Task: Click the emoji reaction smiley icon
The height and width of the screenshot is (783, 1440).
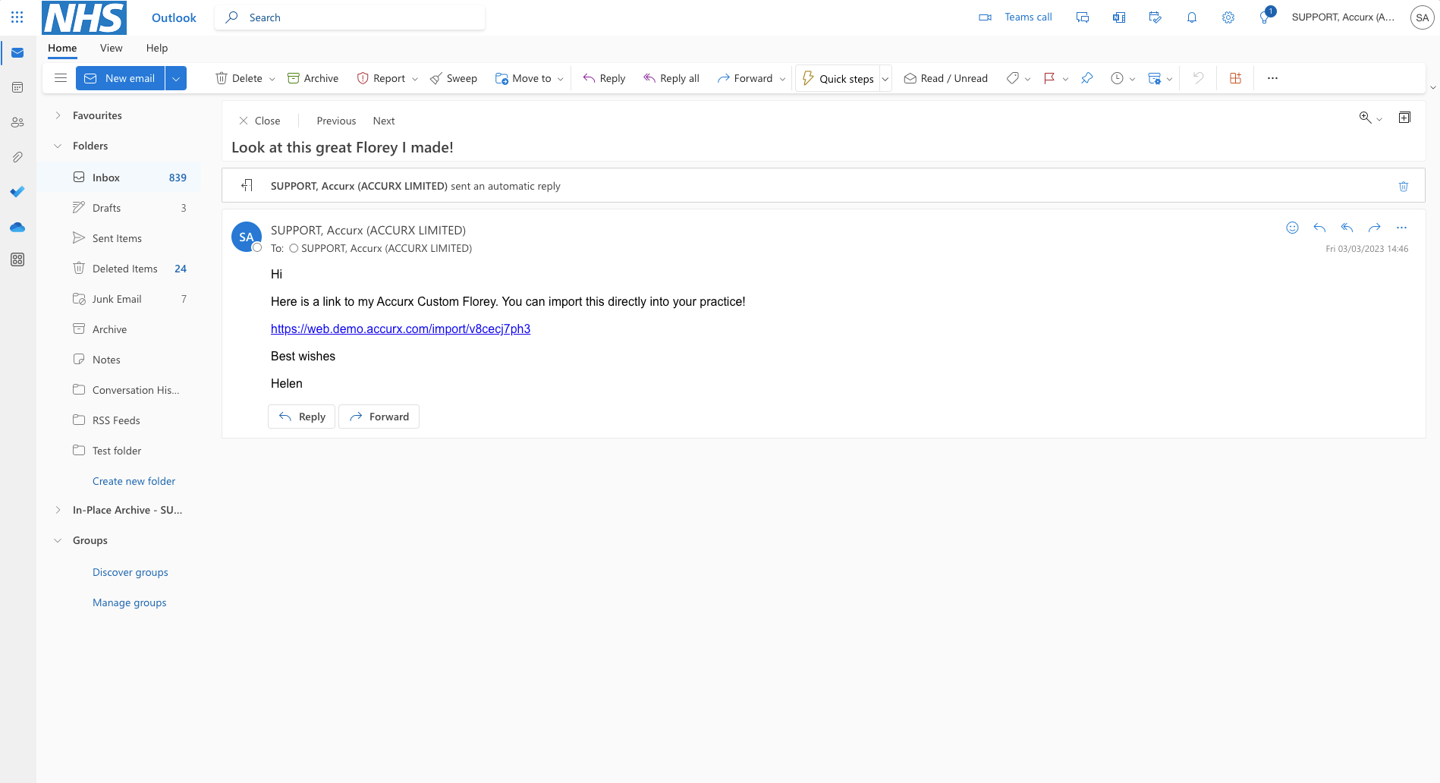Action: pos(1292,228)
